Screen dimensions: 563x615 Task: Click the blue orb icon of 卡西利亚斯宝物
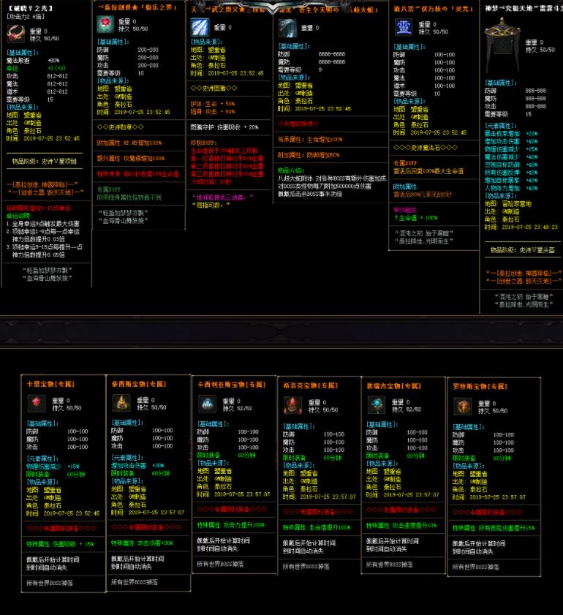point(207,404)
